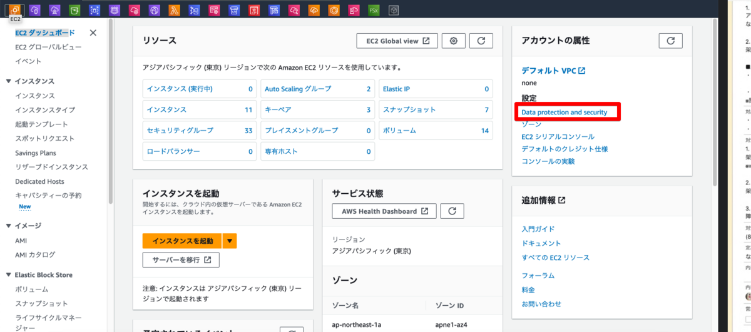Screen dimensions: 751x332
Task: Open コンソールの実験 link
Action: [548, 161]
